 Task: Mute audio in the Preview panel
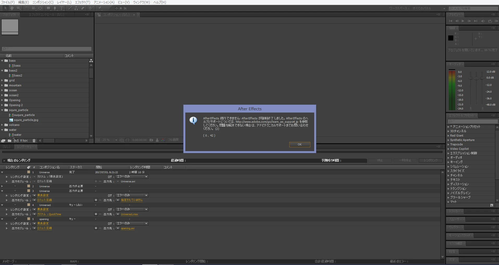(x=483, y=21)
